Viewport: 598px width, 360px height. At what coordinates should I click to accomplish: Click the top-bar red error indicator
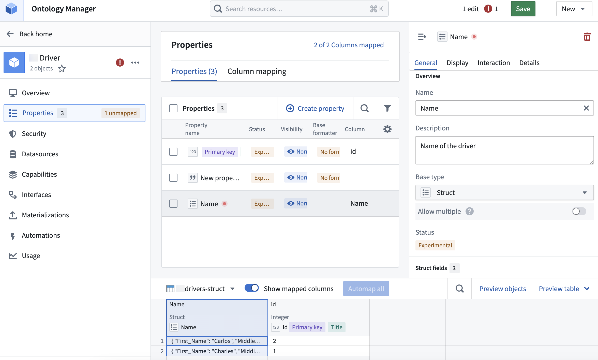(x=488, y=9)
